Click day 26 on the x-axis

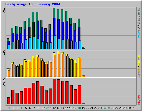coord(112,108)
